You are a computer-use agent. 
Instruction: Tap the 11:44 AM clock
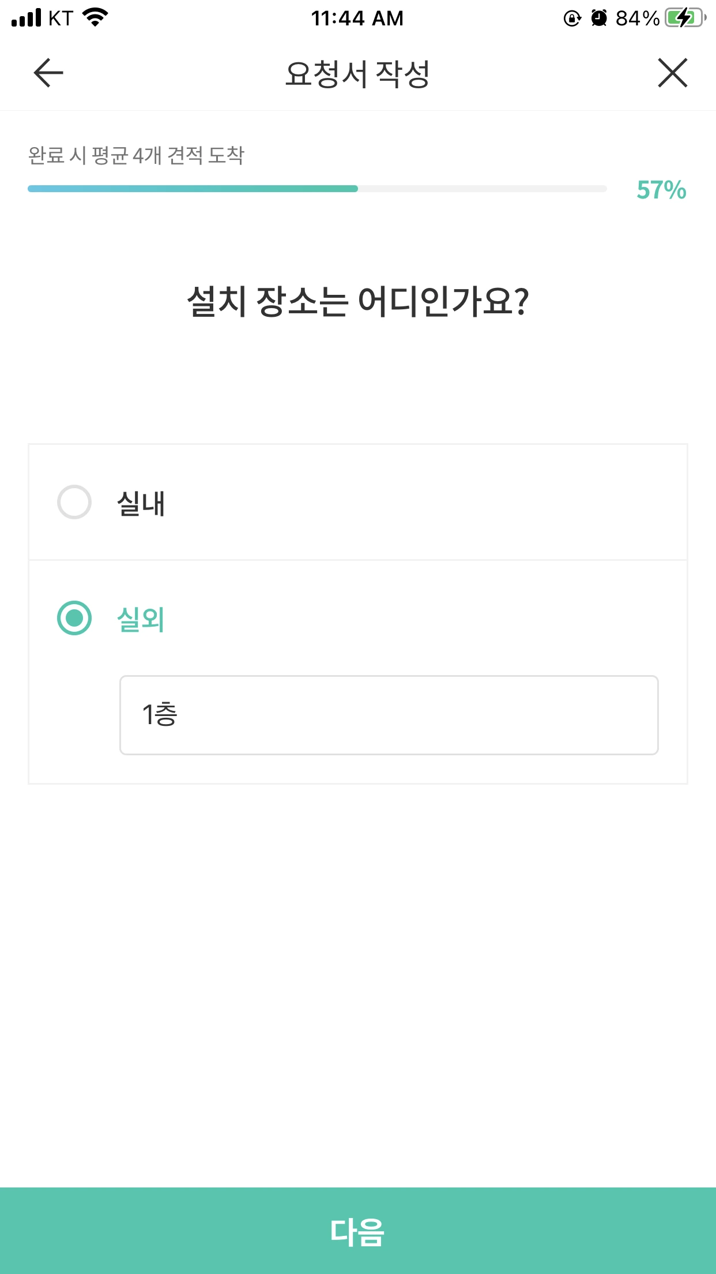(x=357, y=18)
